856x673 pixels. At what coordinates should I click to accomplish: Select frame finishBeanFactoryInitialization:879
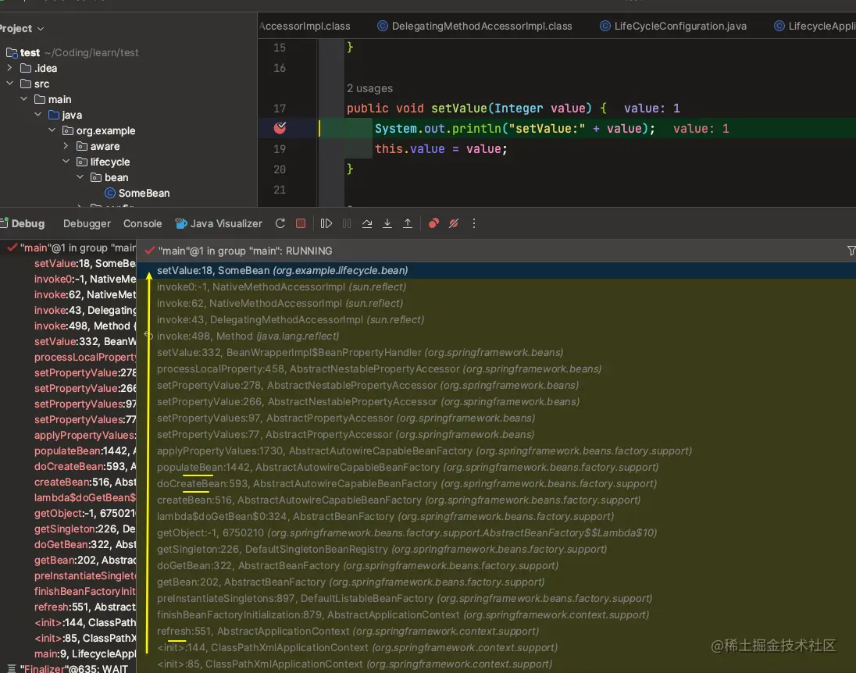click(496, 614)
